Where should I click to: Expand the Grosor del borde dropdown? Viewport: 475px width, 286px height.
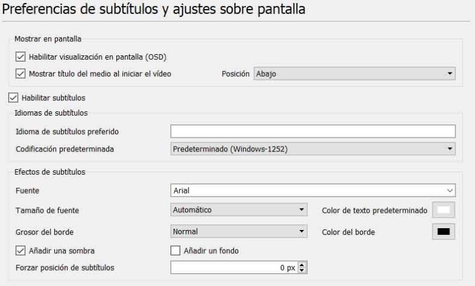pos(238,231)
